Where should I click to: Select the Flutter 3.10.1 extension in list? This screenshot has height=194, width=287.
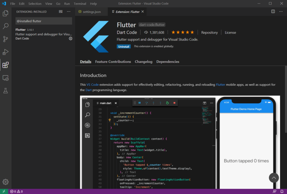click(43, 34)
